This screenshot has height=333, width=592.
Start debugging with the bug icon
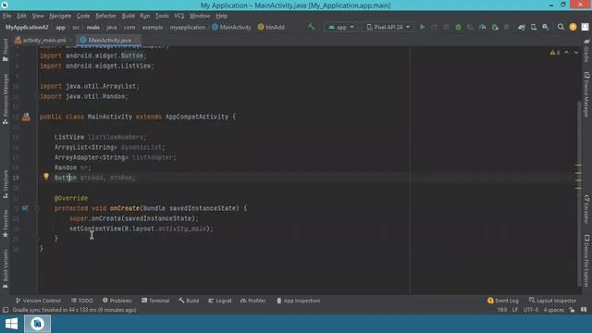(x=459, y=27)
